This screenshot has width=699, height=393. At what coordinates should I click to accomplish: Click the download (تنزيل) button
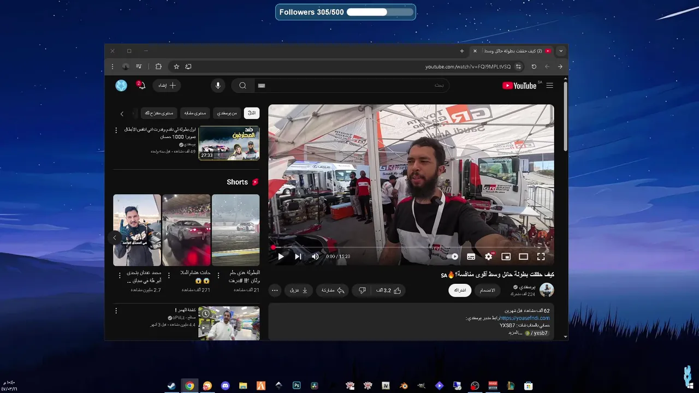coord(299,290)
